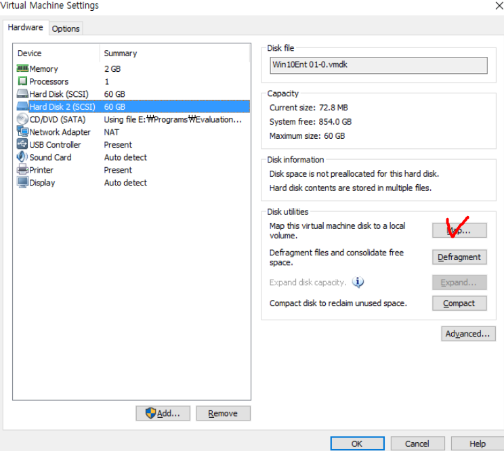
Task: Select the Printer row
Action: click(133, 169)
